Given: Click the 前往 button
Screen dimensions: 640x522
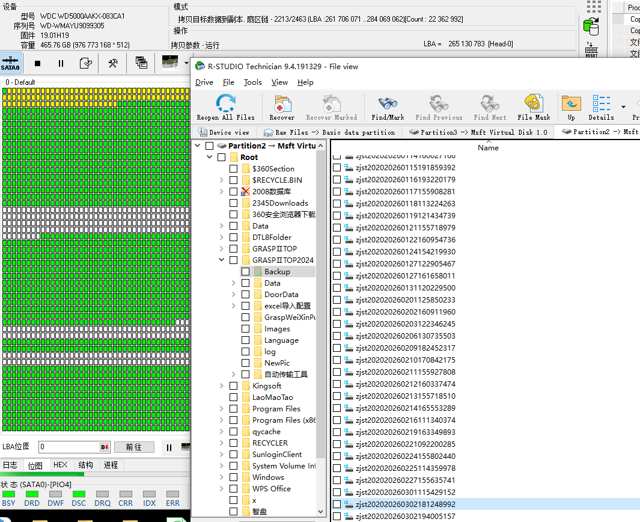Looking at the screenshot, I should pyautogui.click(x=133, y=447).
